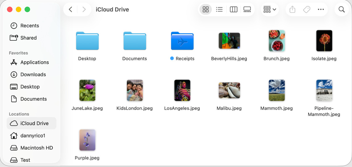Click the Edit Tags icon

(x=307, y=10)
